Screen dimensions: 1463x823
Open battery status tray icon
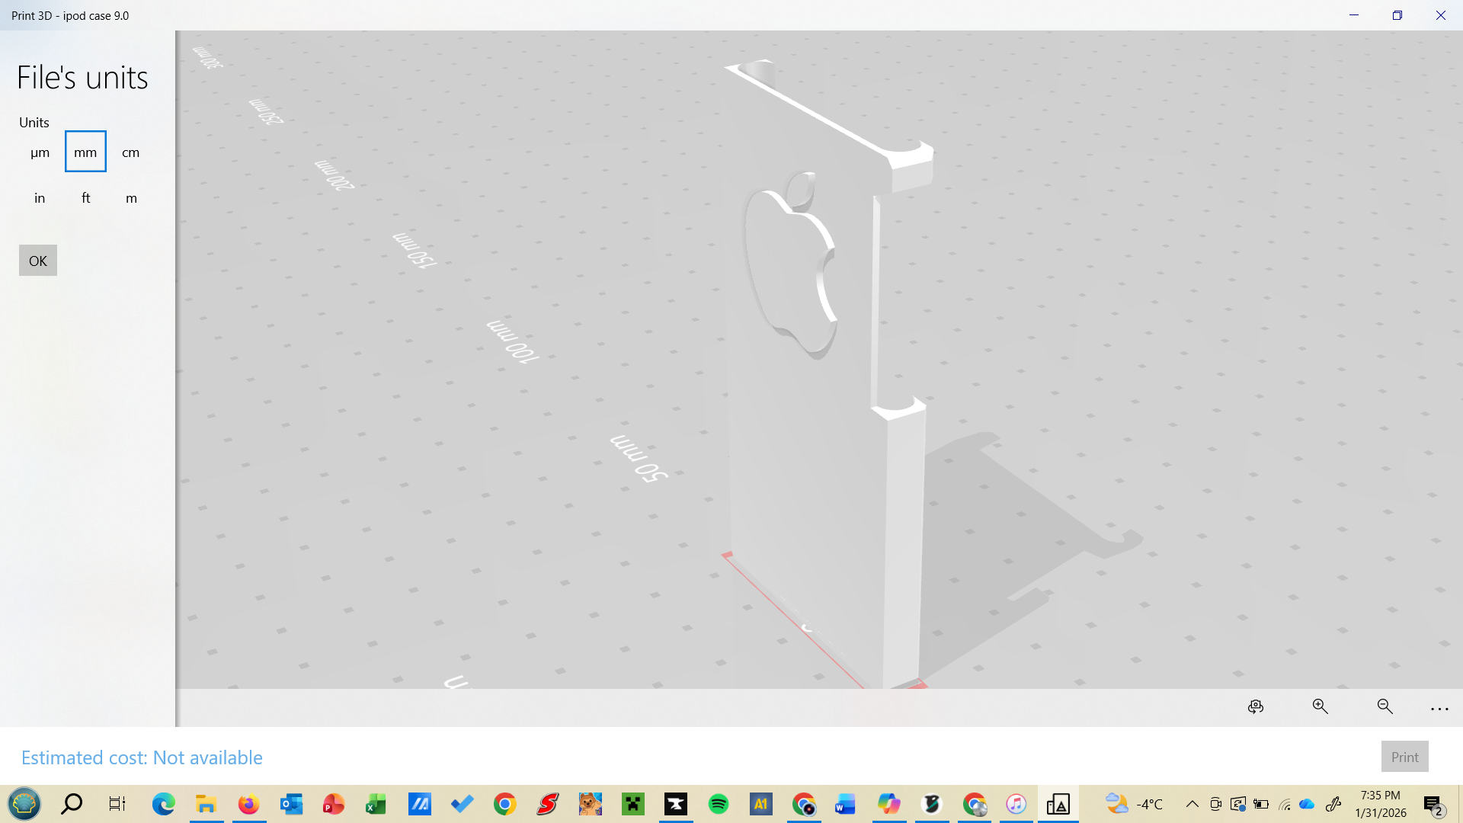click(1261, 804)
